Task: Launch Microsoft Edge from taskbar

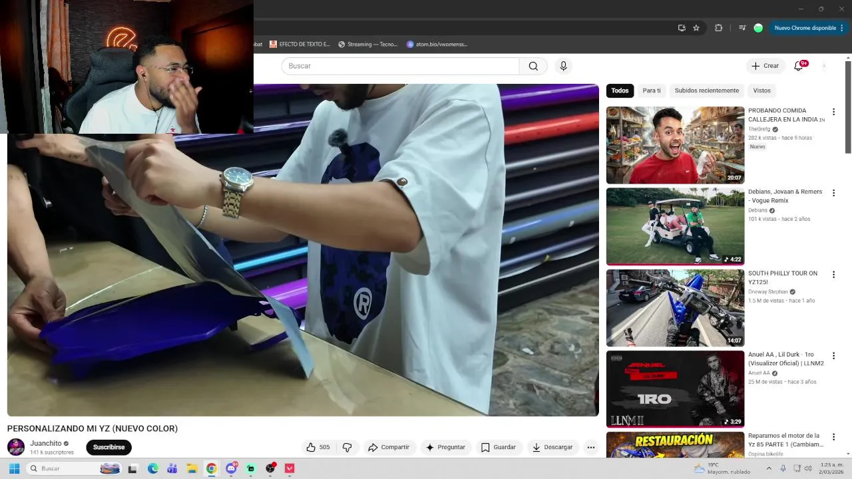Action: pyautogui.click(x=152, y=468)
